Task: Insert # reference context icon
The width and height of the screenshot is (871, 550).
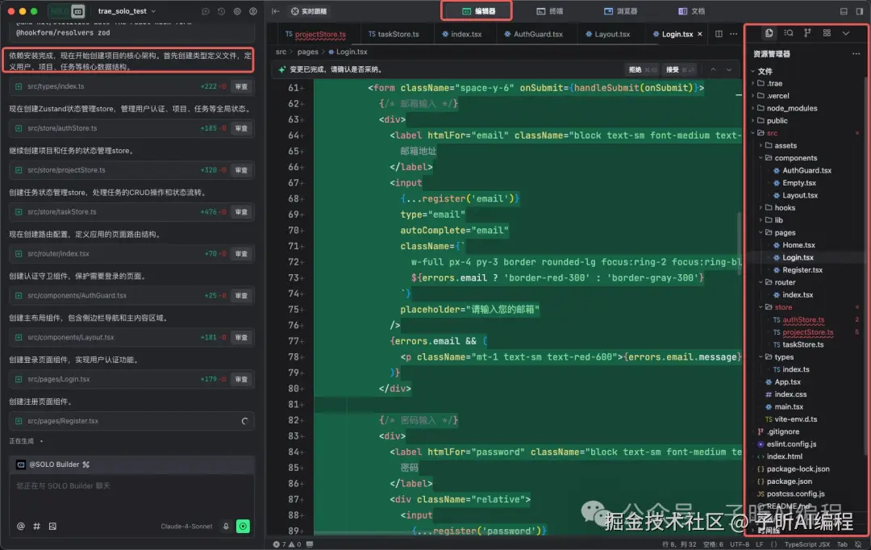Action: [36, 526]
